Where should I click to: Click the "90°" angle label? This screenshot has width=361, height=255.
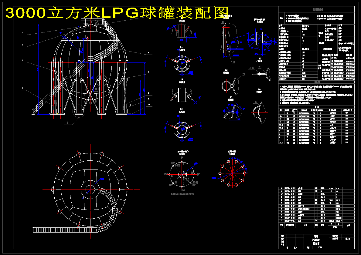198,174
